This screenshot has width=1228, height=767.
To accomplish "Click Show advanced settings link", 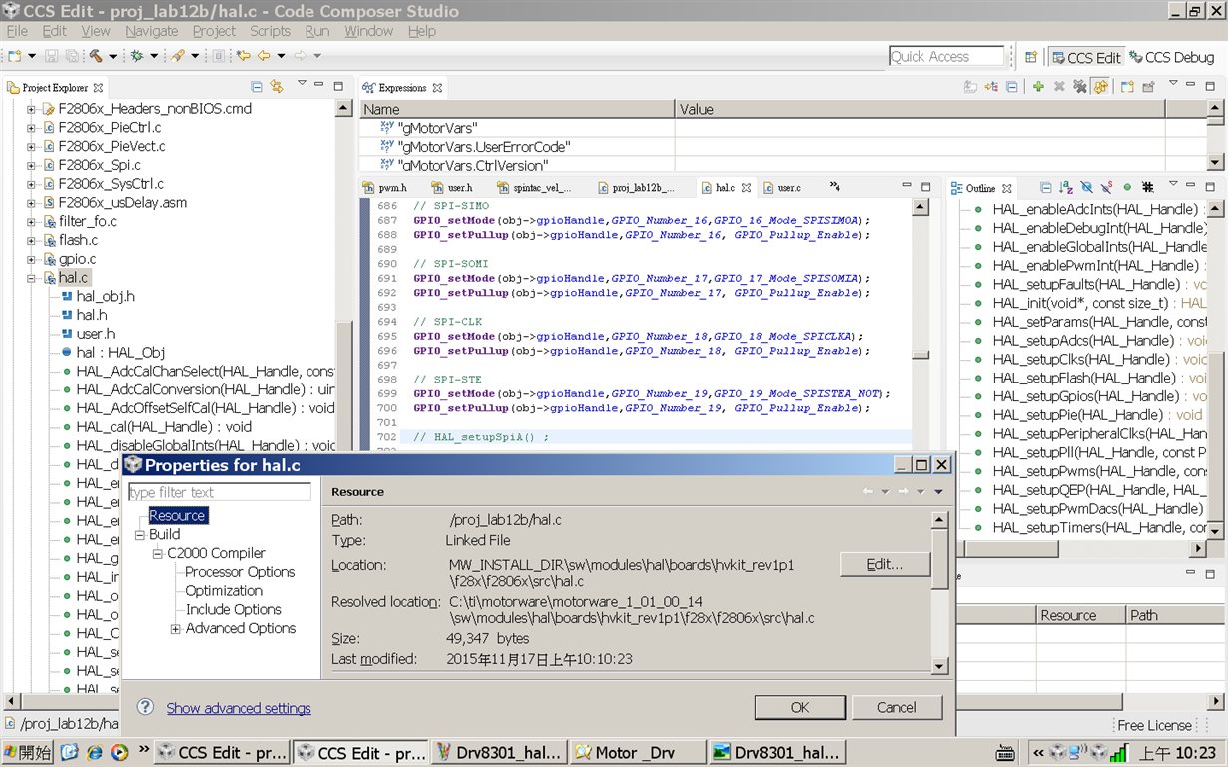I will (x=239, y=708).
